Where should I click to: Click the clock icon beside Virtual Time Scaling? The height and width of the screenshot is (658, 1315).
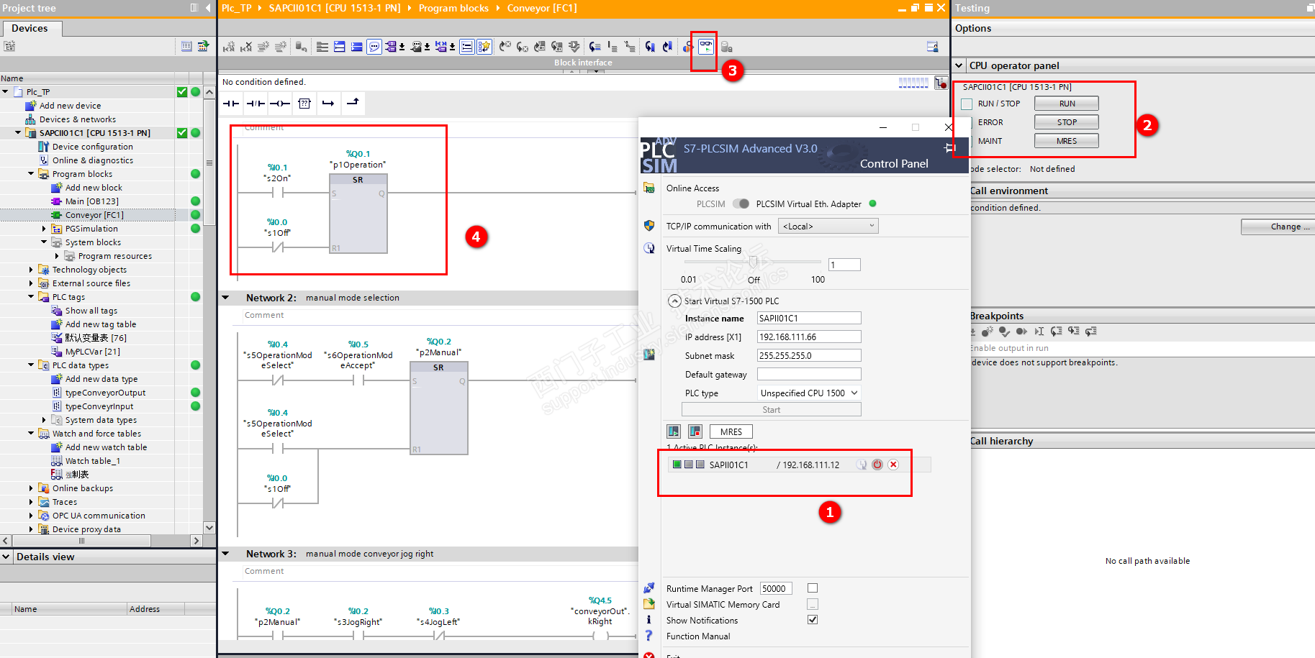tap(649, 249)
